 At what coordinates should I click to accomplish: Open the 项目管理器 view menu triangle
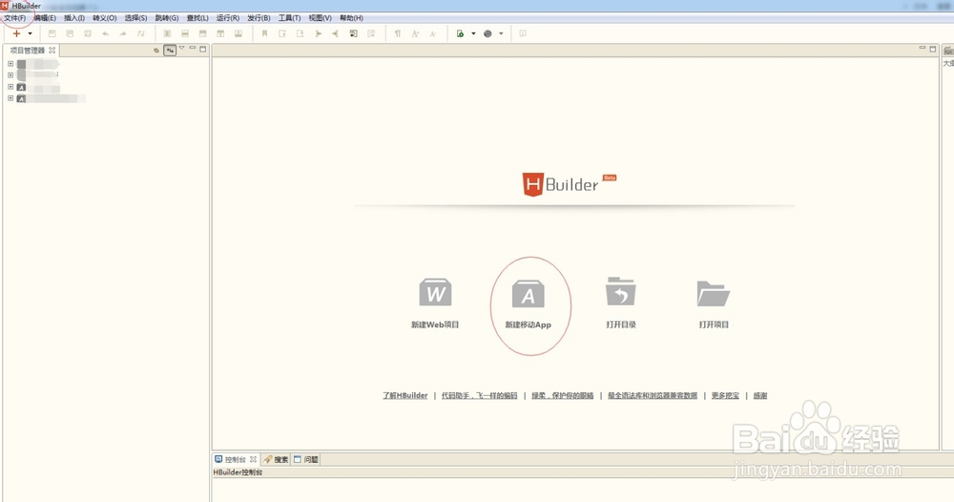click(x=181, y=48)
